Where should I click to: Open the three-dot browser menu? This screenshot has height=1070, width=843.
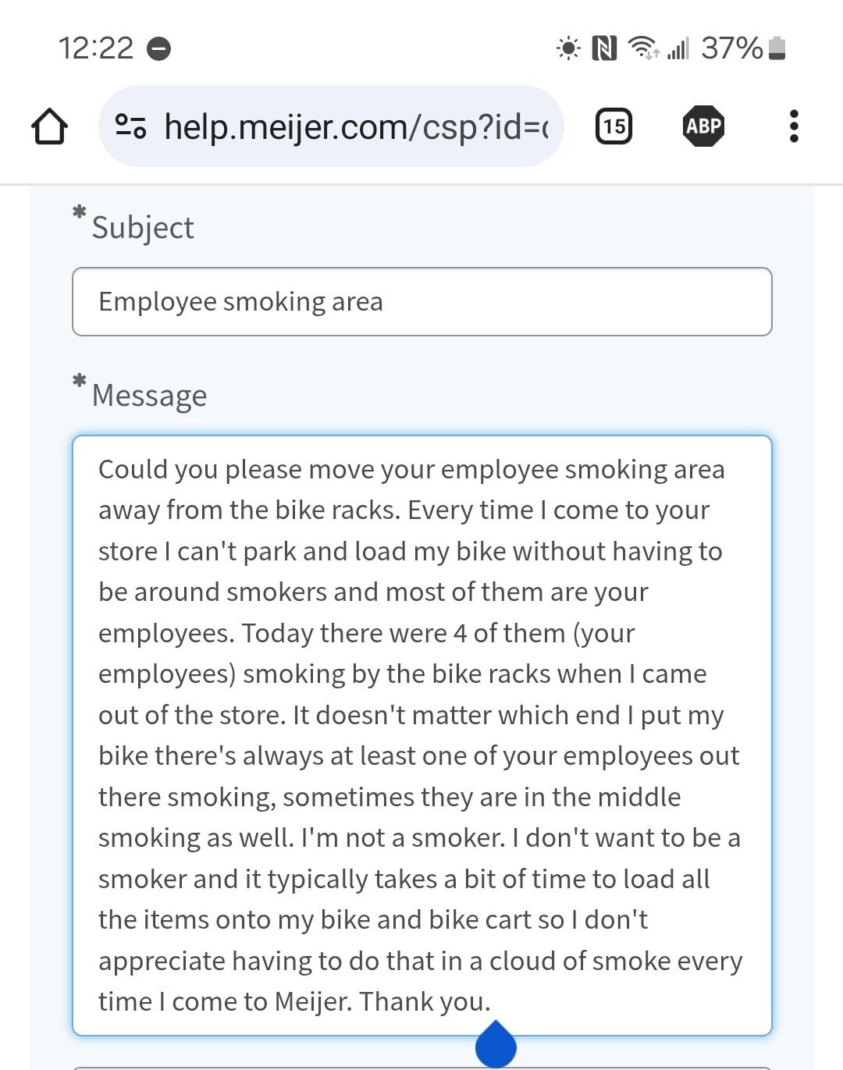(794, 126)
